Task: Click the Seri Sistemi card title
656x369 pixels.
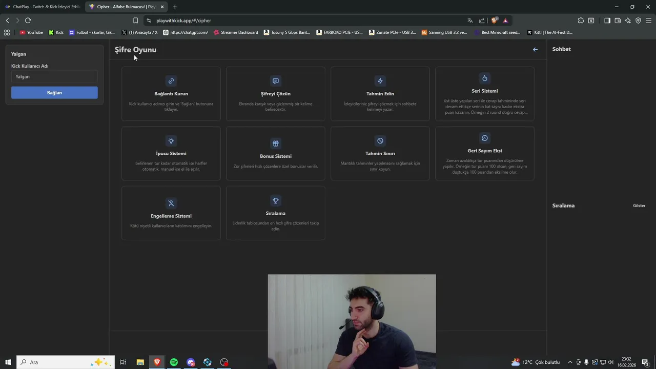Action: (485, 91)
